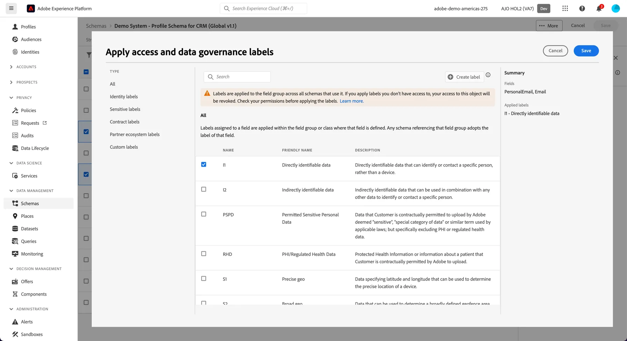Click the info icon beside Create label
Image resolution: width=627 pixels, height=341 pixels.
488,75
